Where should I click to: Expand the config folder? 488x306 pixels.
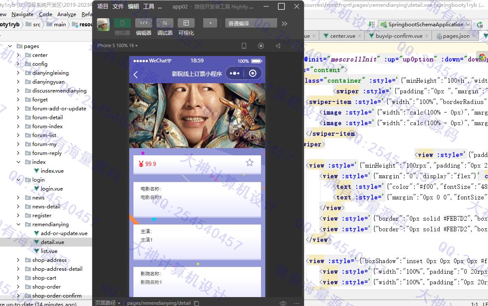click(18, 64)
